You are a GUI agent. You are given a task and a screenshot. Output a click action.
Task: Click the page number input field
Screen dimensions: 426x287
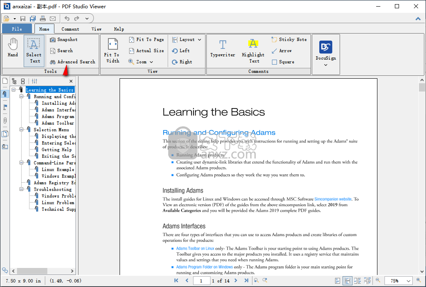pos(201,281)
